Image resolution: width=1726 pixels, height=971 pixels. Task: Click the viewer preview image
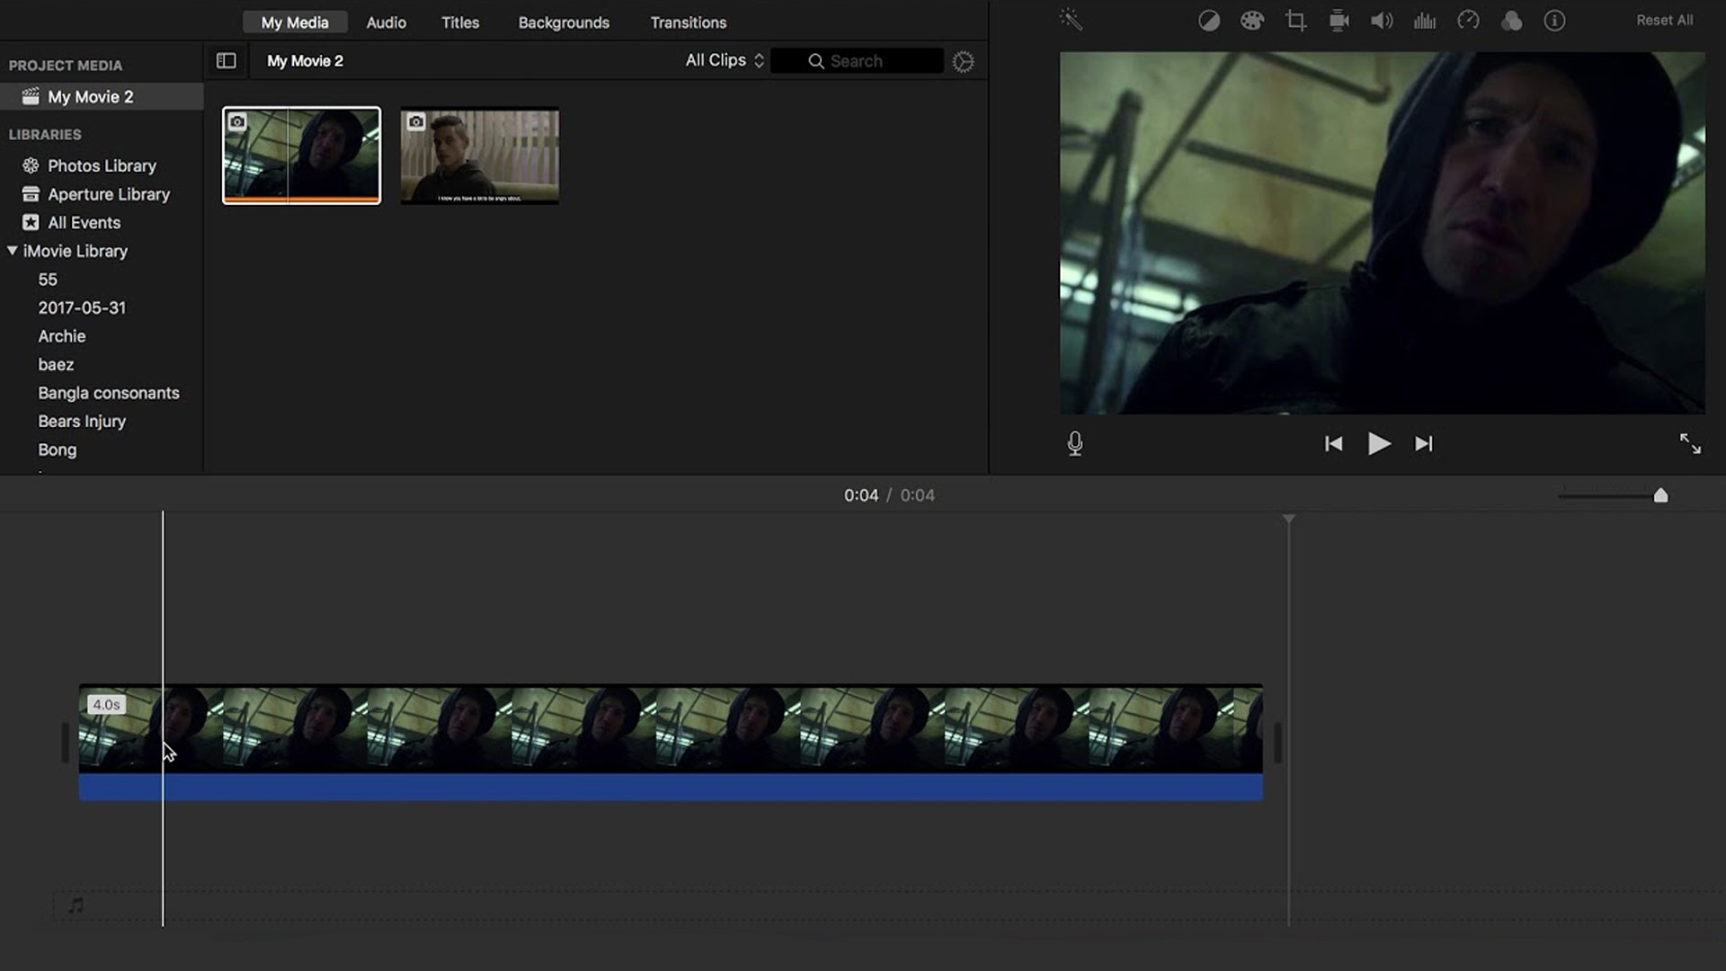click(1382, 233)
